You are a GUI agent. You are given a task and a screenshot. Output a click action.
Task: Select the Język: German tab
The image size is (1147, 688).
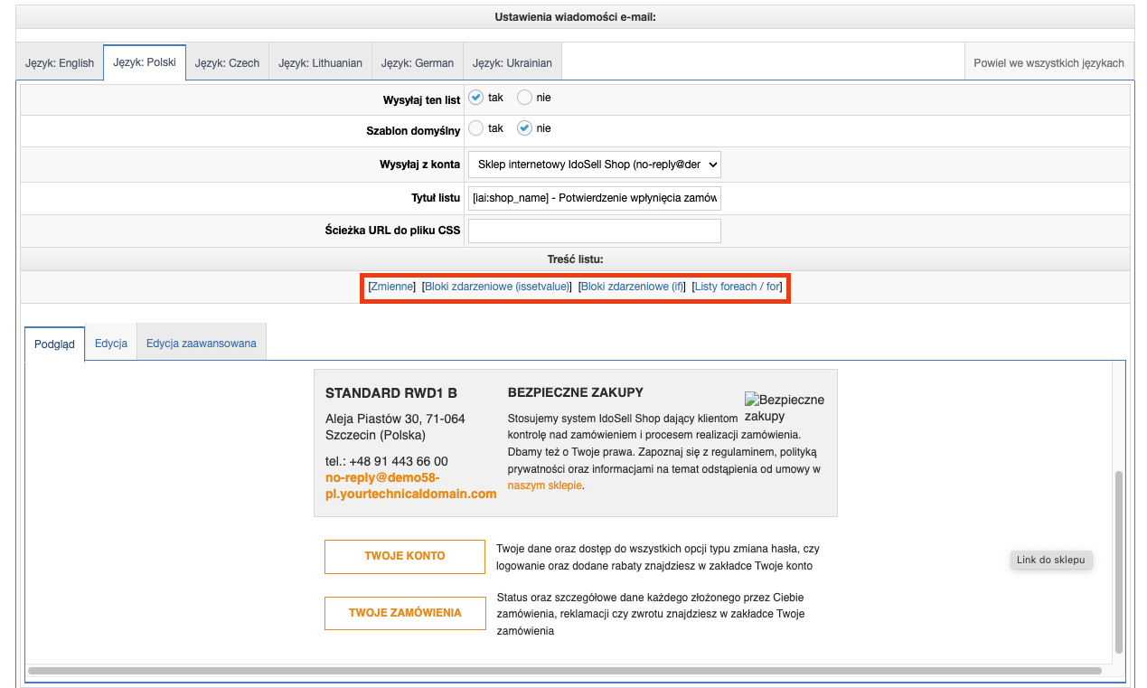417,63
